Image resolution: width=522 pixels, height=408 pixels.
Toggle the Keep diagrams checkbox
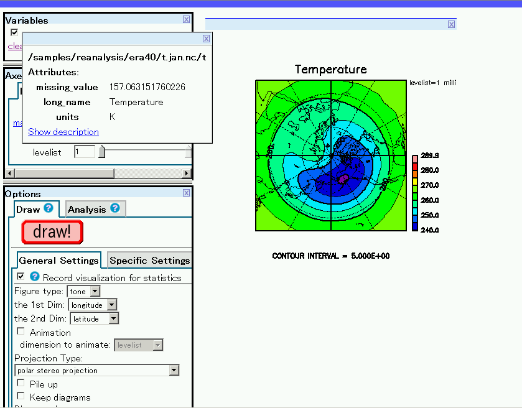click(21, 396)
